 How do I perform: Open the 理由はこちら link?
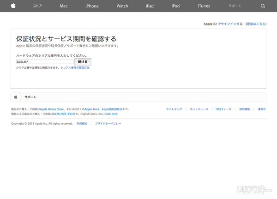(x=256, y=24)
